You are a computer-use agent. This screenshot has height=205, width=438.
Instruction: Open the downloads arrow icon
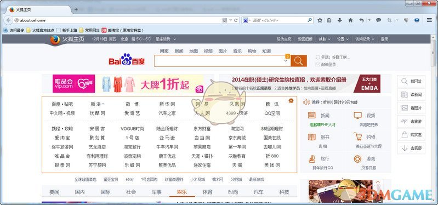tap(340, 20)
